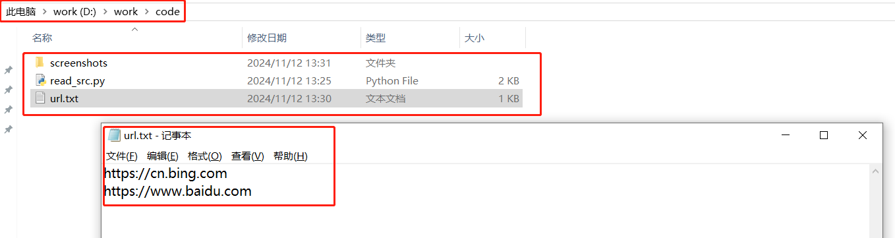Screen dimensions: 895x238
Task: Click the scroll-up arrow in Notepad scrollbar
Action: coord(876,171)
